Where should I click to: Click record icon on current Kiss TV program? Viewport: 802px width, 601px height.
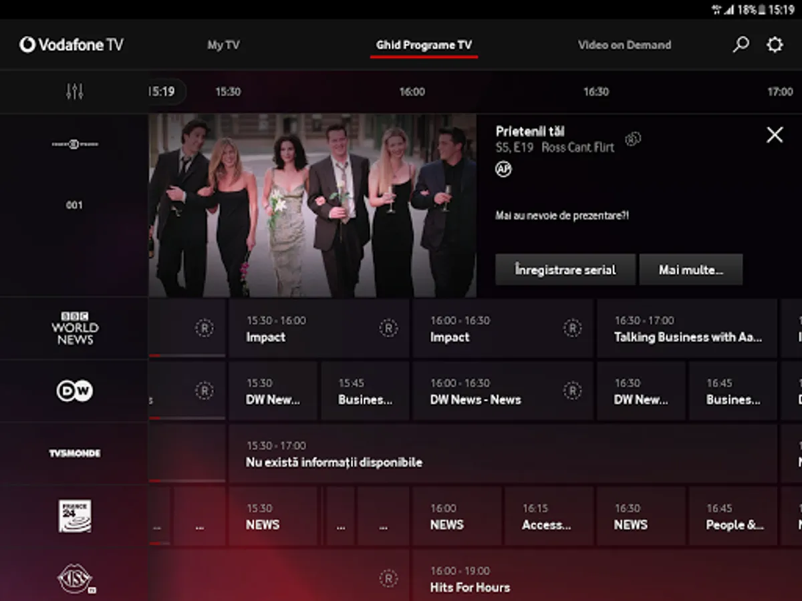click(x=388, y=578)
